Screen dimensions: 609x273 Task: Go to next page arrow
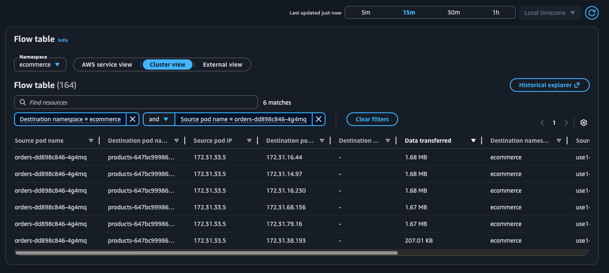click(x=566, y=123)
